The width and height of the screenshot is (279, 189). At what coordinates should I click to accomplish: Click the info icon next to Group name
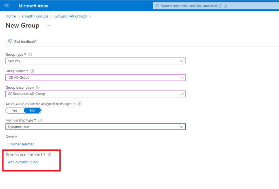tap(32, 71)
